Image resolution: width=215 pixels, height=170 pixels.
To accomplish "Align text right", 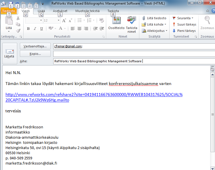I will [x=86, y=28].
